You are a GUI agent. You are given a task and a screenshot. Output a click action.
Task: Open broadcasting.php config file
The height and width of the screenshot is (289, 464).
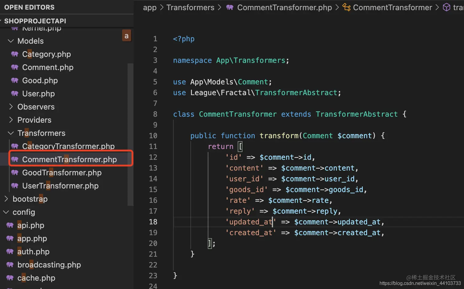[49, 265]
